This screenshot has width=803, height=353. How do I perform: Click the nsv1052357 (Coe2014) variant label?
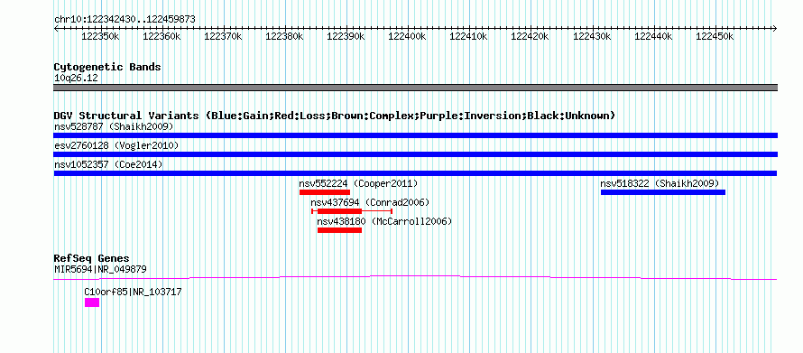[x=108, y=164]
